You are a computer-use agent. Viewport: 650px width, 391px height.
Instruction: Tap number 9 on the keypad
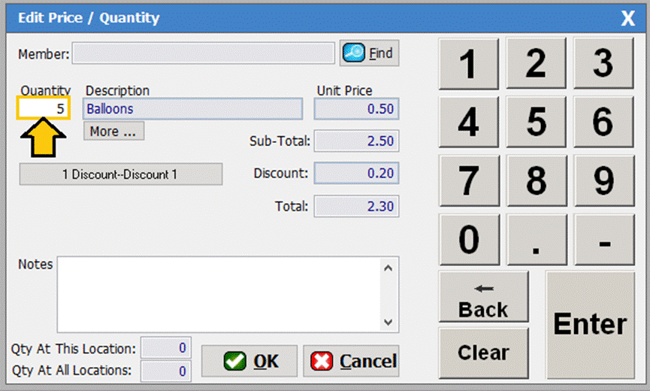[603, 180]
